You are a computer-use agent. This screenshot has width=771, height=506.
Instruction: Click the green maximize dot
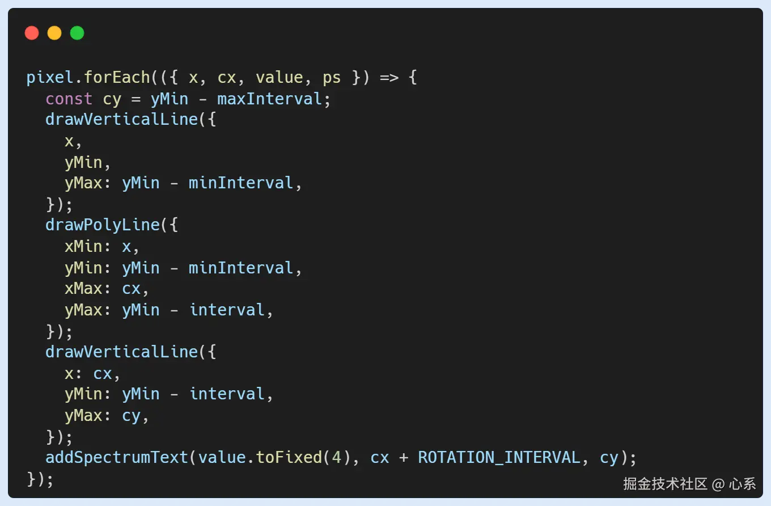click(x=77, y=33)
